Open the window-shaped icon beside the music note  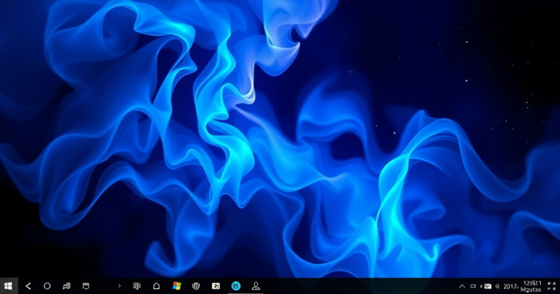coord(85,286)
